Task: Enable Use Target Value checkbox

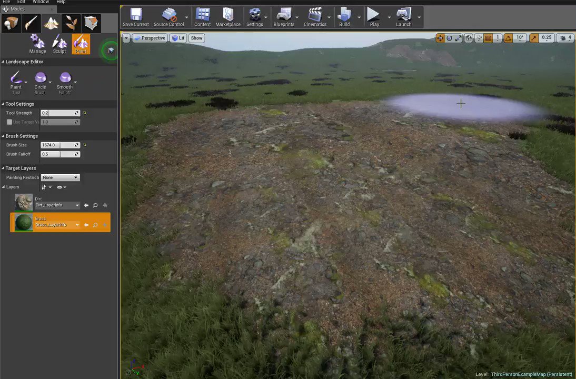Action: [x=9, y=122]
